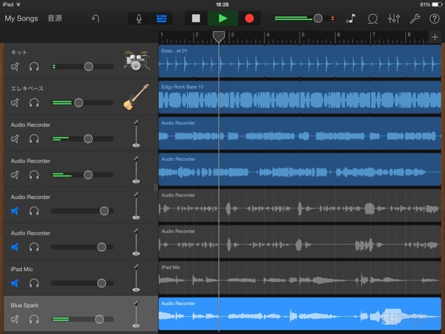Adjust the master volume slider
This screenshot has height=334, width=445.
click(x=317, y=18)
